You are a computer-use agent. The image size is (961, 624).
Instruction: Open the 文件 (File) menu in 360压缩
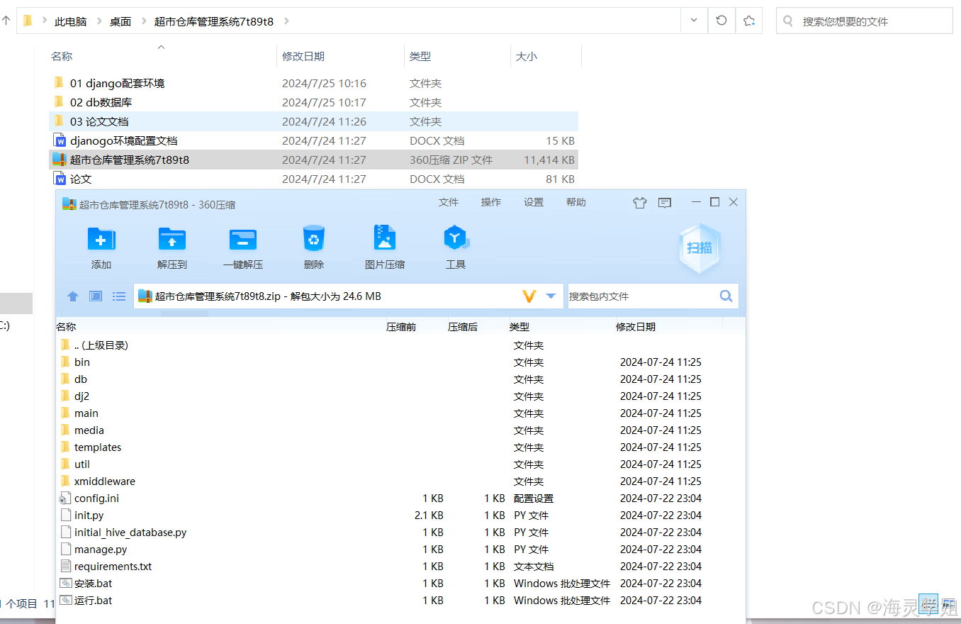pyautogui.click(x=449, y=202)
